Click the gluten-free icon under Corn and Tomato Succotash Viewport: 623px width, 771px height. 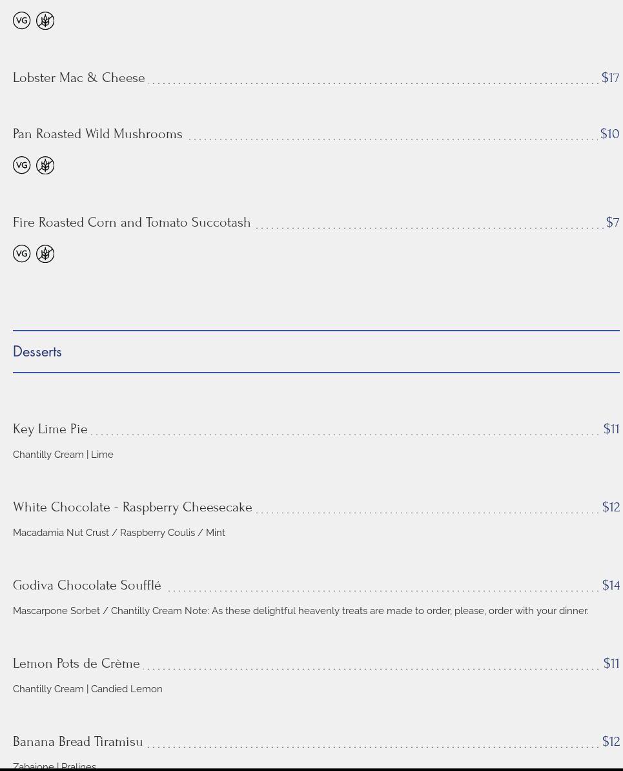tap(45, 254)
